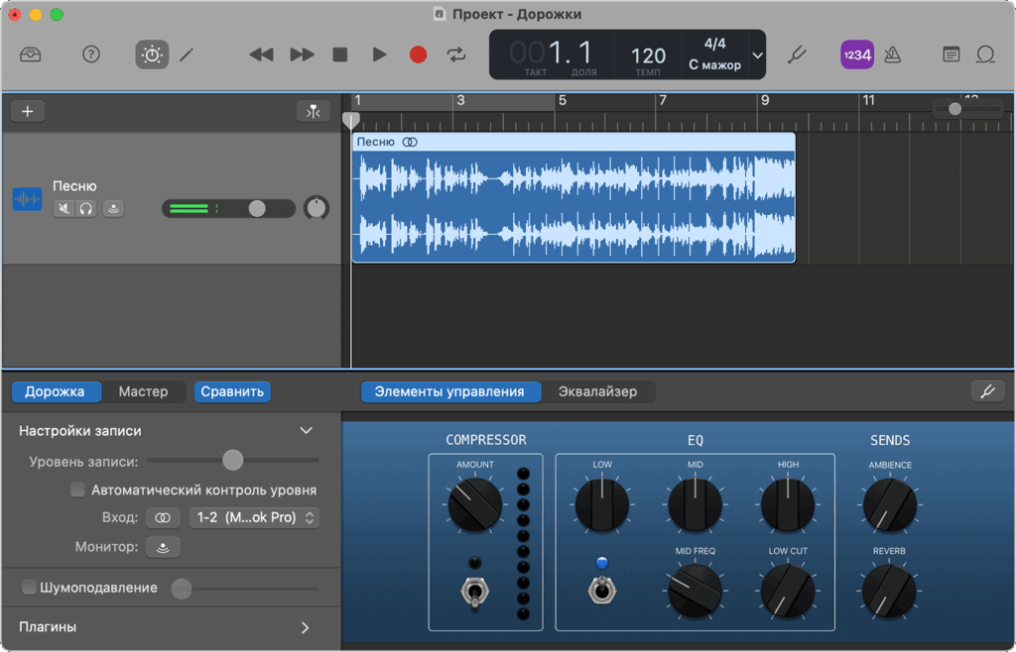Solo the Песню track with headphones
This screenshot has width=1016, height=652.
point(85,208)
